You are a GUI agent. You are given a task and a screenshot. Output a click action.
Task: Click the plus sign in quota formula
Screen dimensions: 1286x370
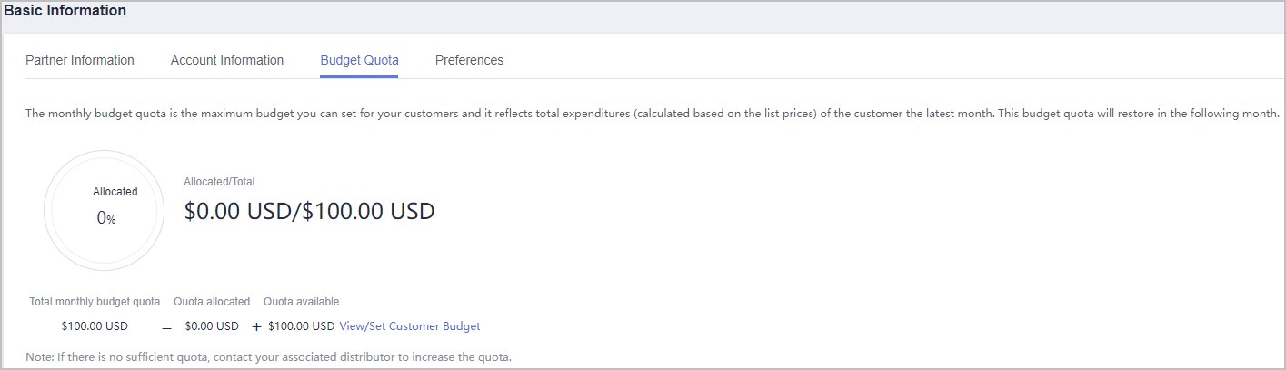256,326
